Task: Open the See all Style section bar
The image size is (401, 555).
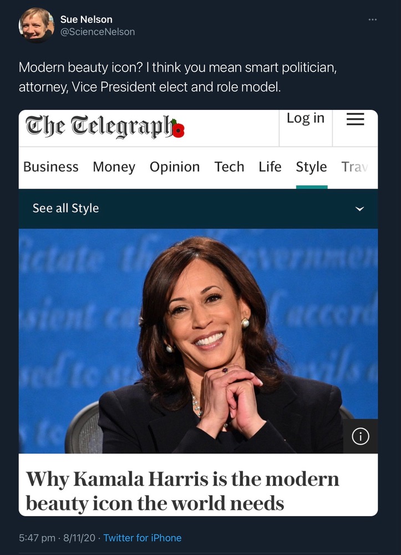Action: pos(198,209)
